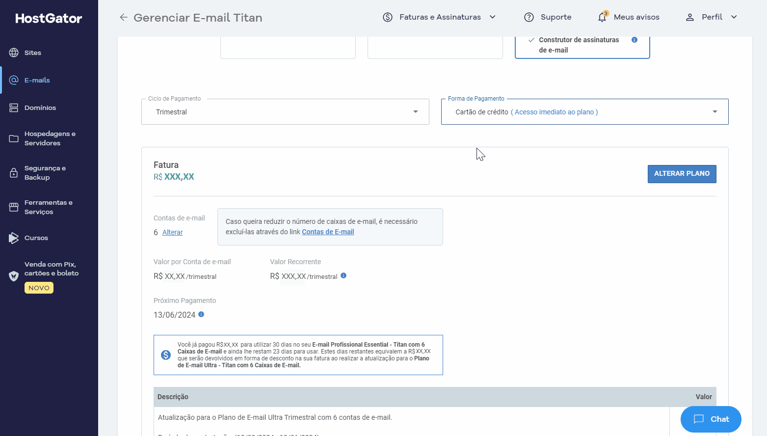Click the checkmark beside Construtor de assinaturas
The width and height of the screenshot is (767, 436).
[531, 40]
